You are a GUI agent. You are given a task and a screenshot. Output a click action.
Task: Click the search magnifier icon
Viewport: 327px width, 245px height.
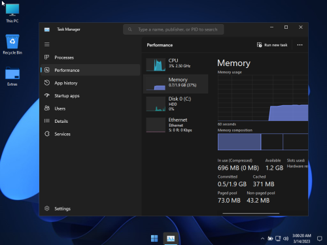tap(130, 29)
